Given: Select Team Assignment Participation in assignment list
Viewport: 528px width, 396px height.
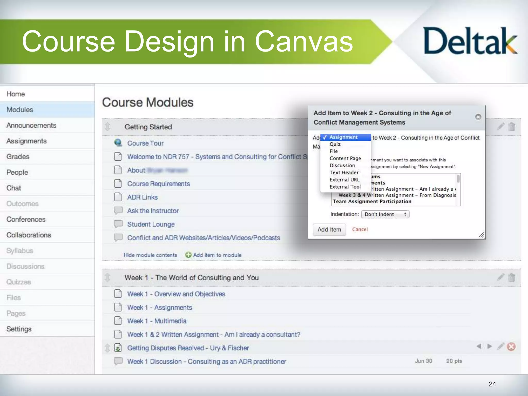Looking at the screenshot, I should pyautogui.click(x=372, y=201).
